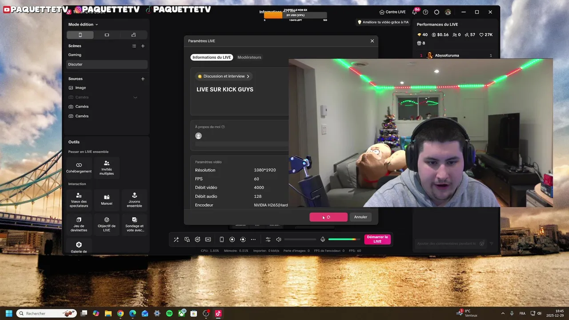Click the À propos de moi help icon

pyautogui.click(x=223, y=127)
